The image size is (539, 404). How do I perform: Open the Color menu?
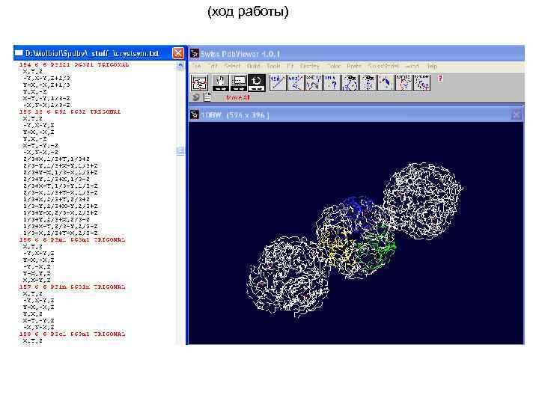coord(333,66)
